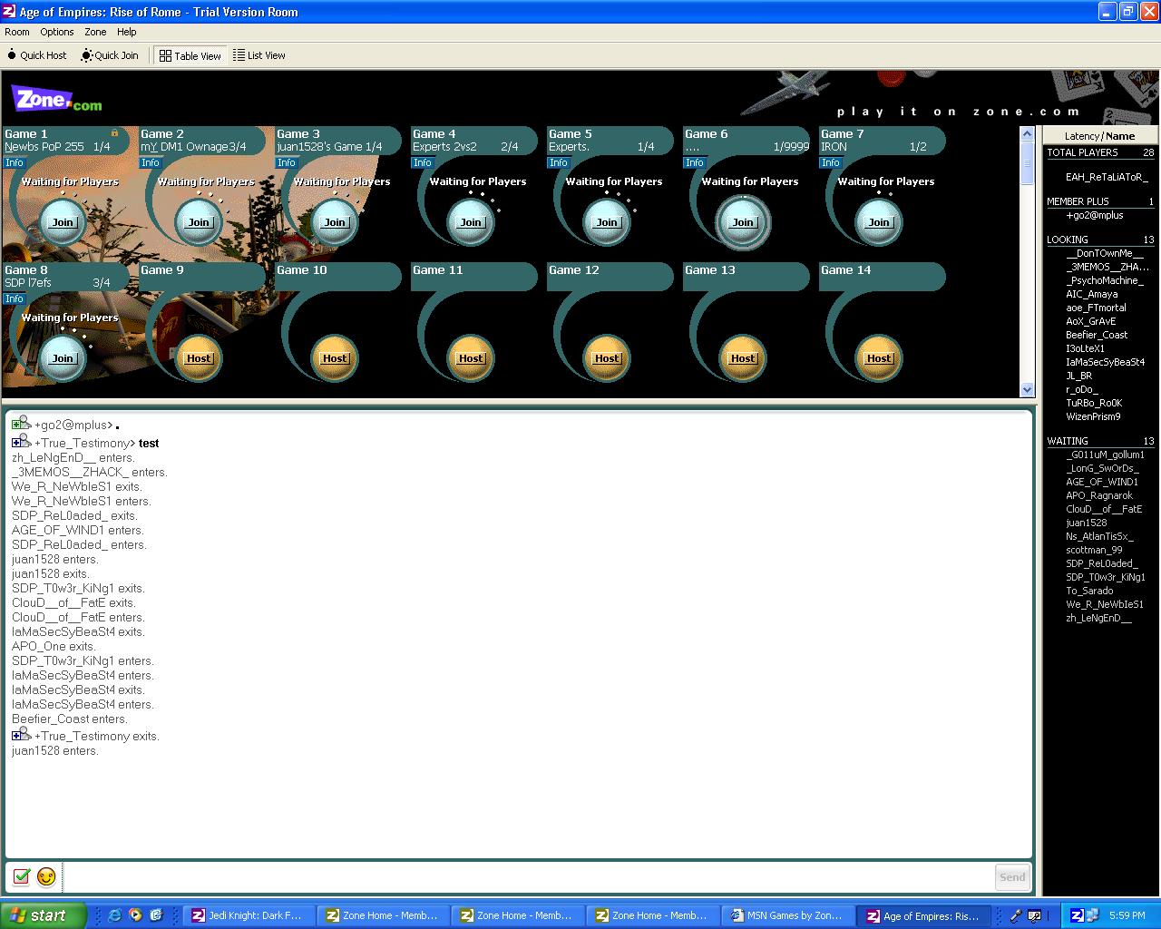This screenshot has width=1161, height=929.
Task: Click the green checkmark icon beside chat input
Action: [x=22, y=876]
